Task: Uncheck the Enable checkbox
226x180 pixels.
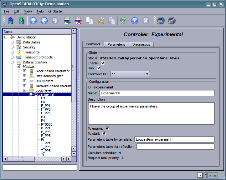Action: (x=103, y=63)
